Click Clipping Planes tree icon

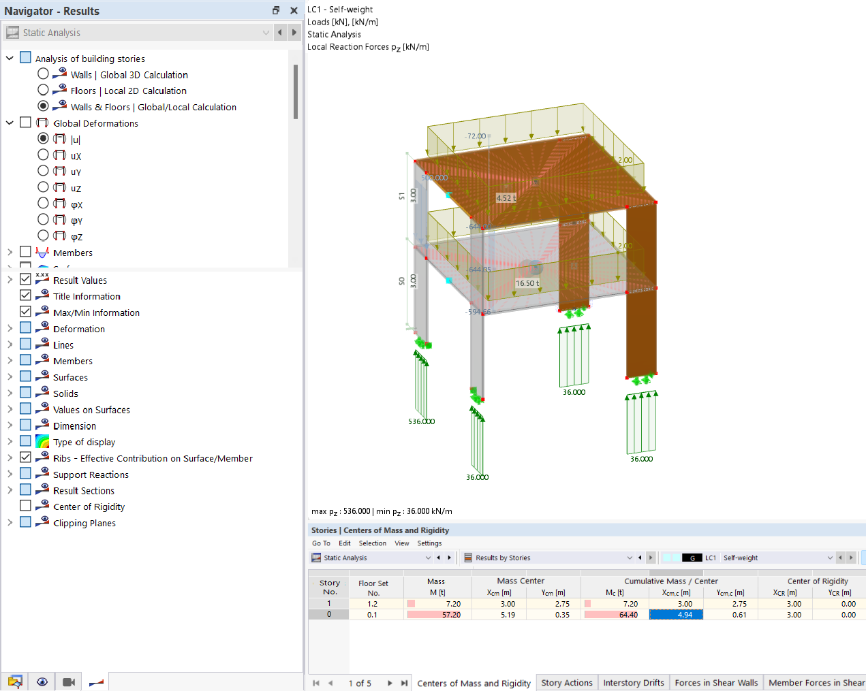coord(42,522)
